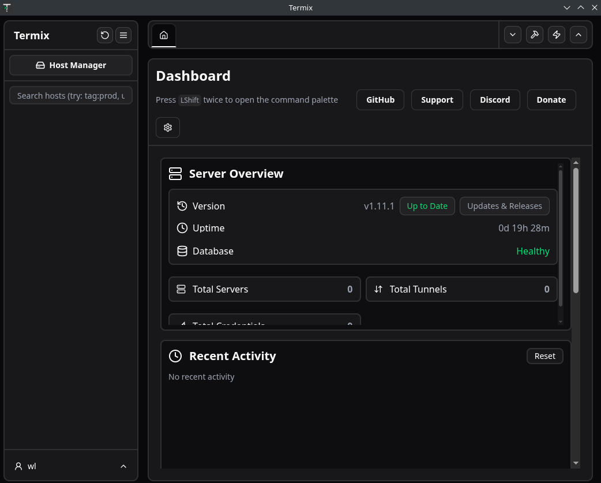Reset recent activity
This screenshot has width=601, height=483.
(x=544, y=356)
